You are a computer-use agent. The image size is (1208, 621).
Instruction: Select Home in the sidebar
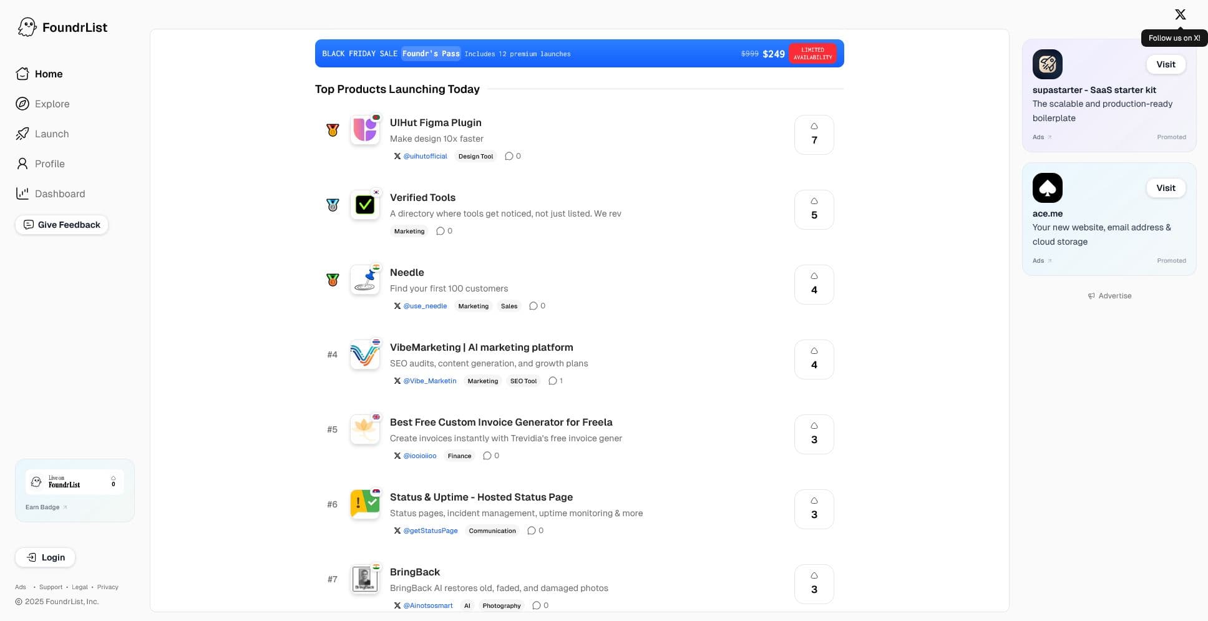tap(49, 74)
